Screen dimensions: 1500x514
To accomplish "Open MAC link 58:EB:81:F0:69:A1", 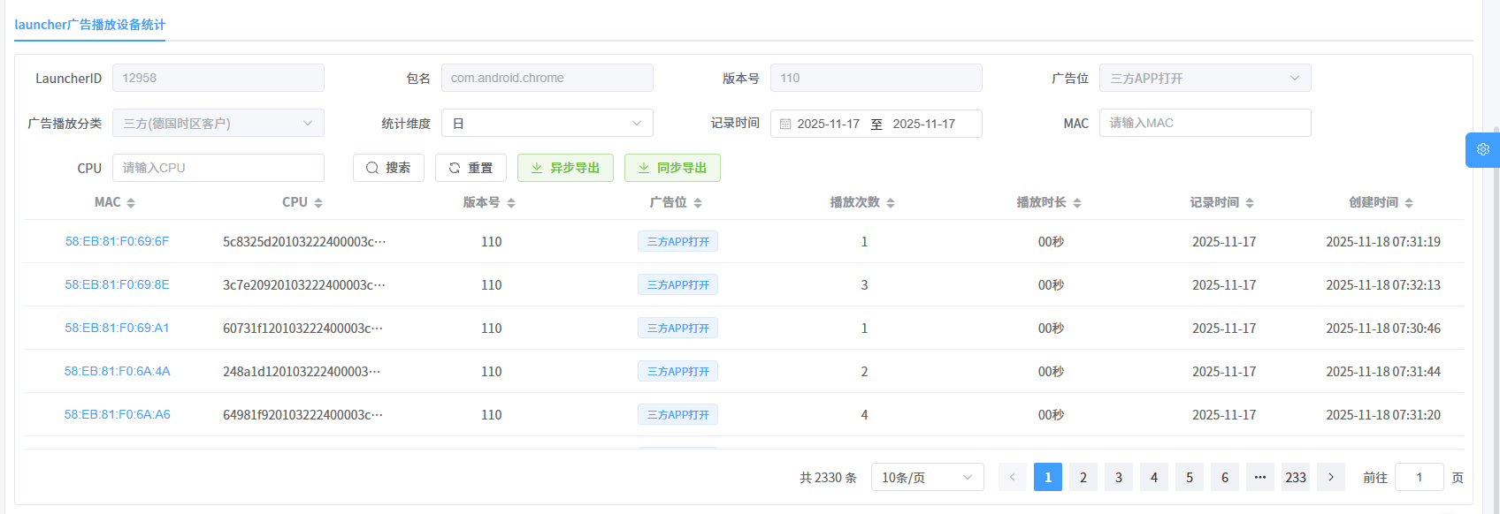I will (117, 328).
